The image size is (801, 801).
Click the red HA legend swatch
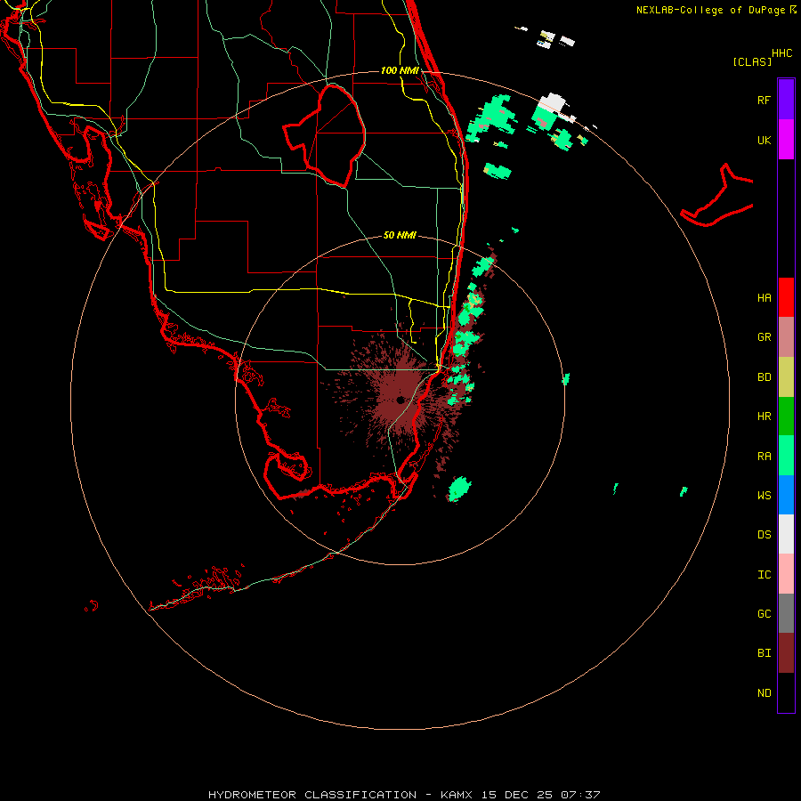pos(786,297)
